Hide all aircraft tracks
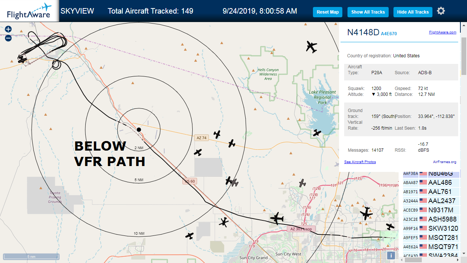This screenshot has height=263, width=467. pos(413,12)
